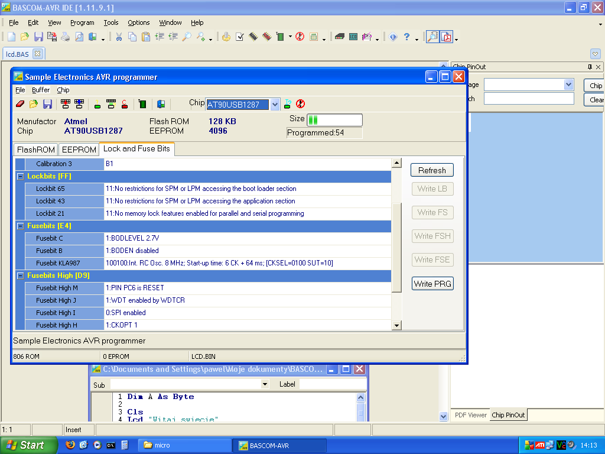Open the Chip menu in programmer window
605x454 pixels.
pyautogui.click(x=63, y=90)
